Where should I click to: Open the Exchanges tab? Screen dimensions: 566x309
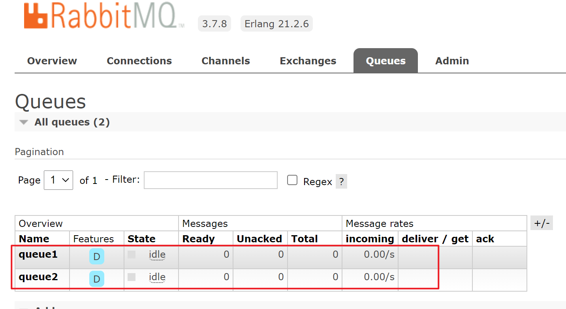308,61
